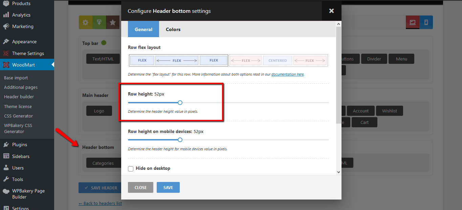Go Back to headers list link
Viewport: 462px width, 210px height.
(x=100, y=203)
